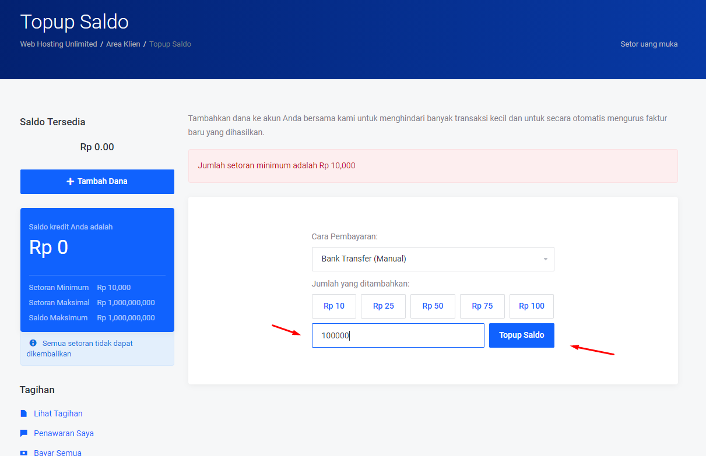Pick the Rp 75 preset amount
The height and width of the screenshot is (456, 706).
(x=482, y=306)
